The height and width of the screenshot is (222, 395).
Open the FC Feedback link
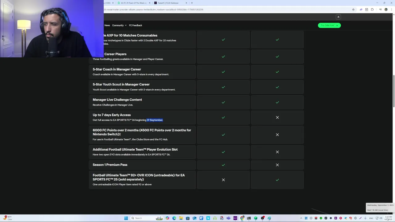coord(135,25)
